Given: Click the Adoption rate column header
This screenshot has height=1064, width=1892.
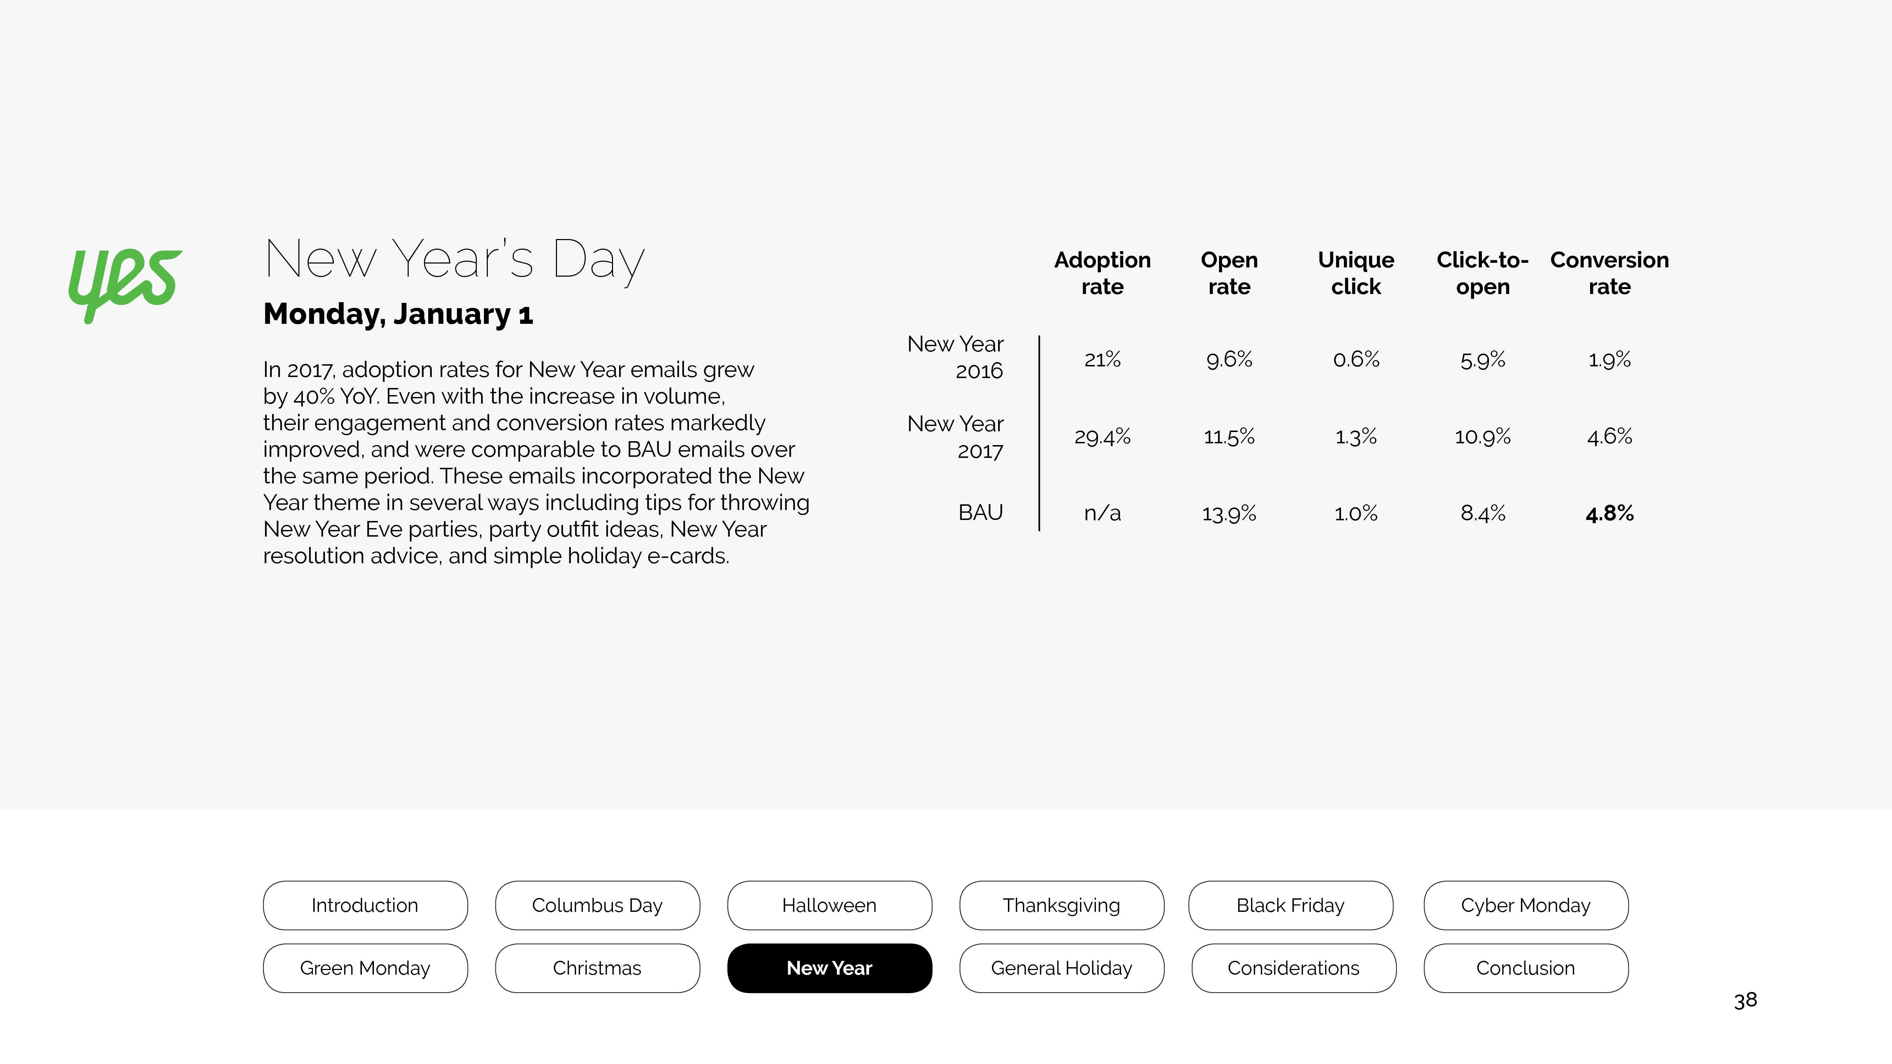Looking at the screenshot, I should coord(1102,273).
